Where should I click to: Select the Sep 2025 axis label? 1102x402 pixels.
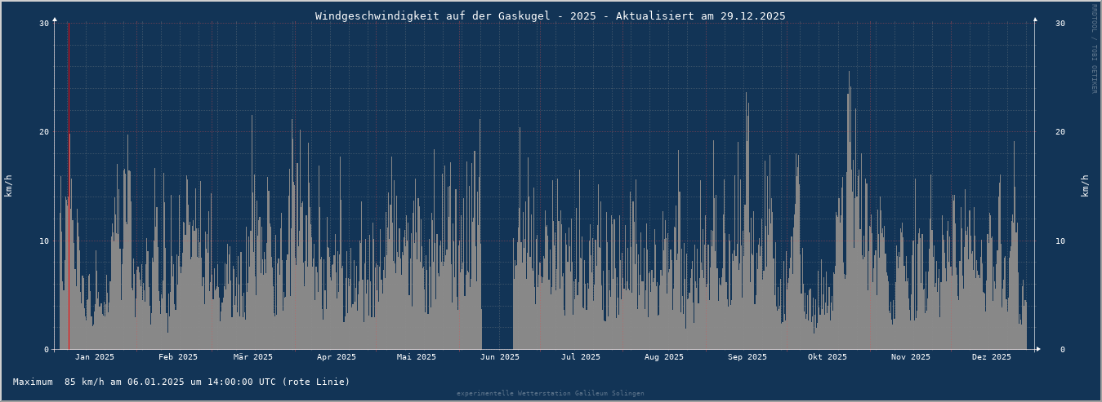pyautogui.click(x=747, y=357)
